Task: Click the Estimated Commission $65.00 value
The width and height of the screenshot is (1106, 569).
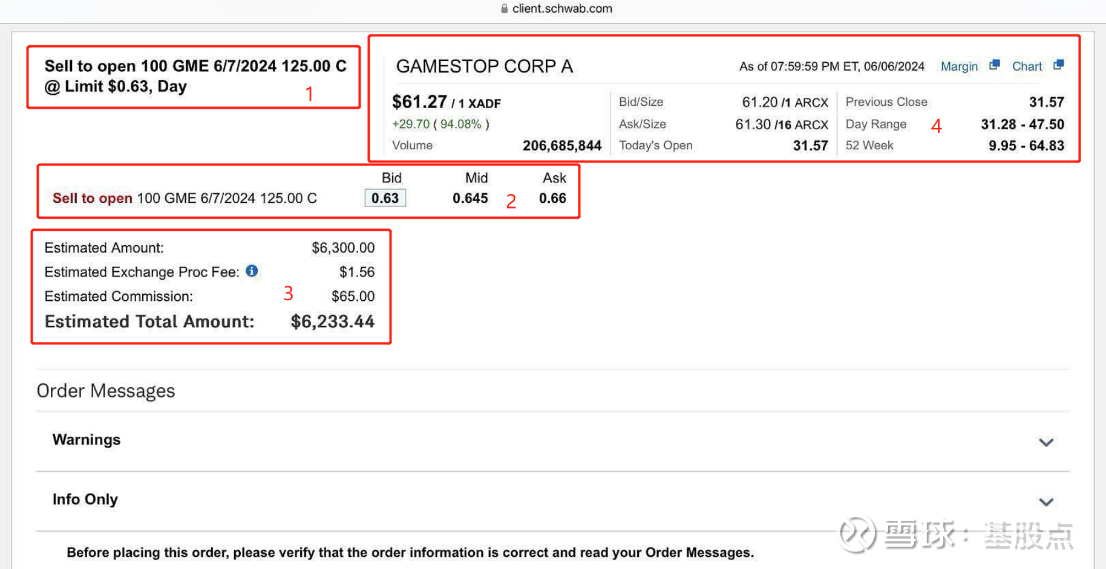Action: (x=353, y=296)
